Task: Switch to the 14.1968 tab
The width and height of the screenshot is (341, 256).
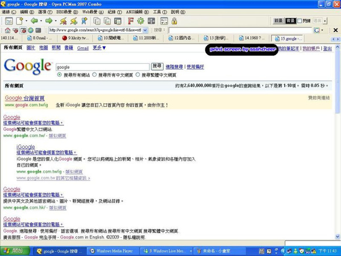Action: (252, 38)
